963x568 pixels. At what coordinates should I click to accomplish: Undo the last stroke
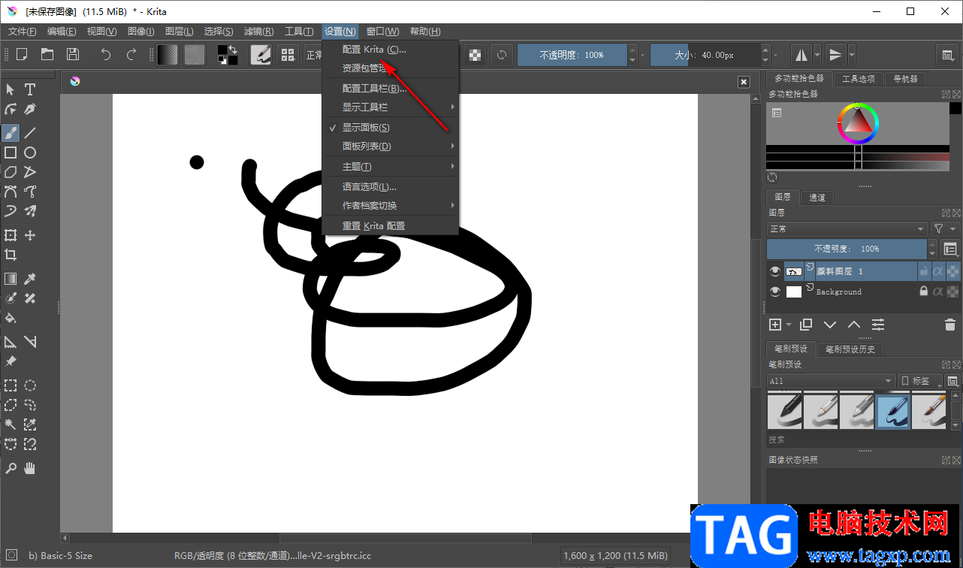(x=106, y=54)
